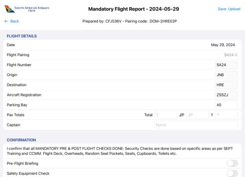
Task: Tap the Back arrow icon
Action: tap(6, 21)
